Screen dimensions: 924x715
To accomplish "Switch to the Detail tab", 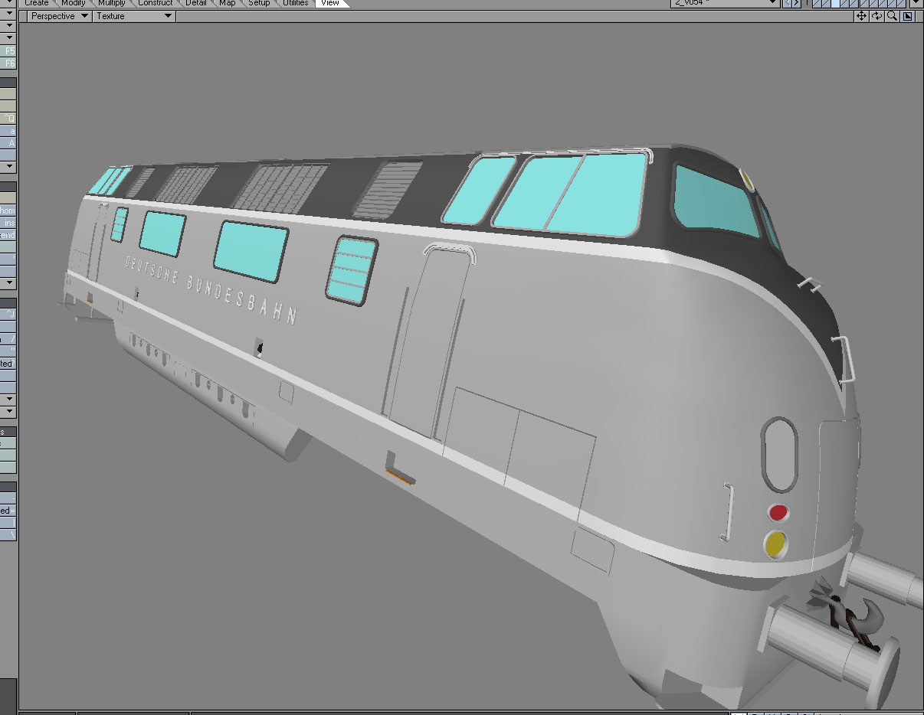I will 196,3.
